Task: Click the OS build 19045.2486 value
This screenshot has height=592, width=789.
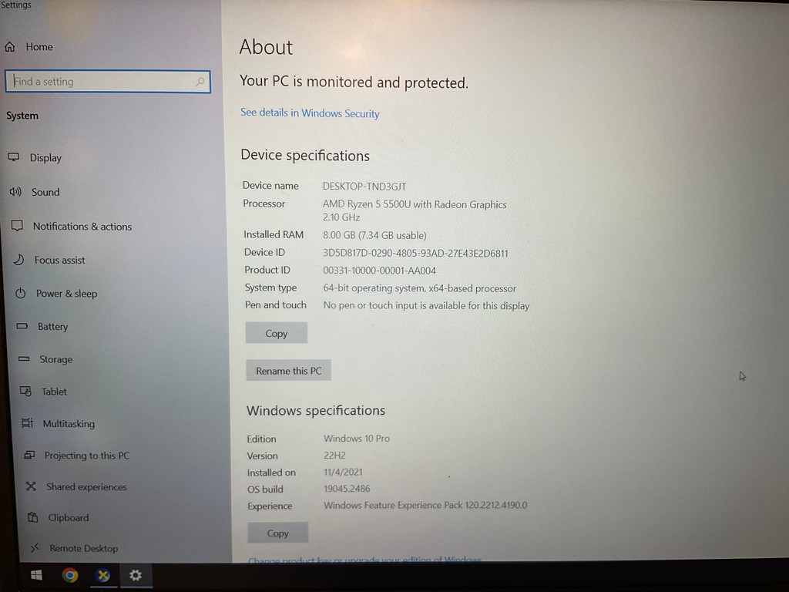Action: [347, 489]
